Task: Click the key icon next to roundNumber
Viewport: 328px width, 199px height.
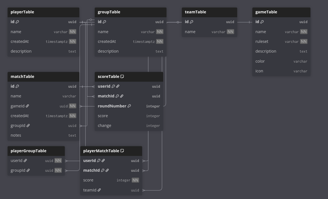Action: [x=129, y=106]
